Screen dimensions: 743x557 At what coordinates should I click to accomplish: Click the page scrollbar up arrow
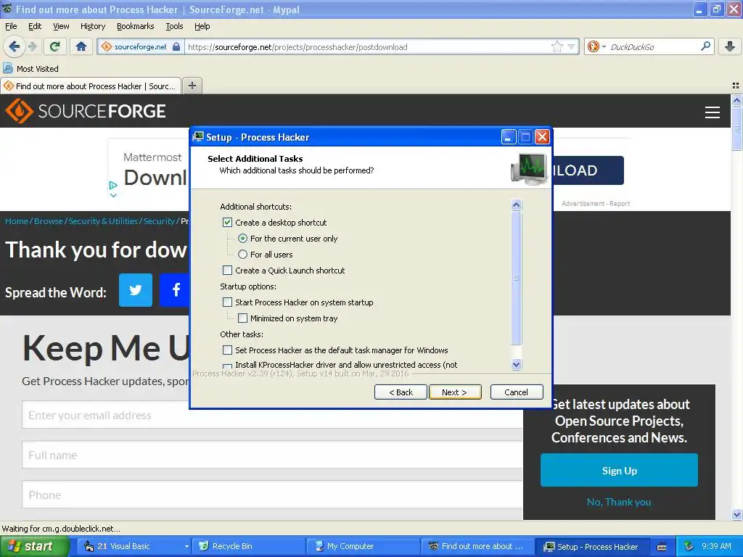coord(736,100)
